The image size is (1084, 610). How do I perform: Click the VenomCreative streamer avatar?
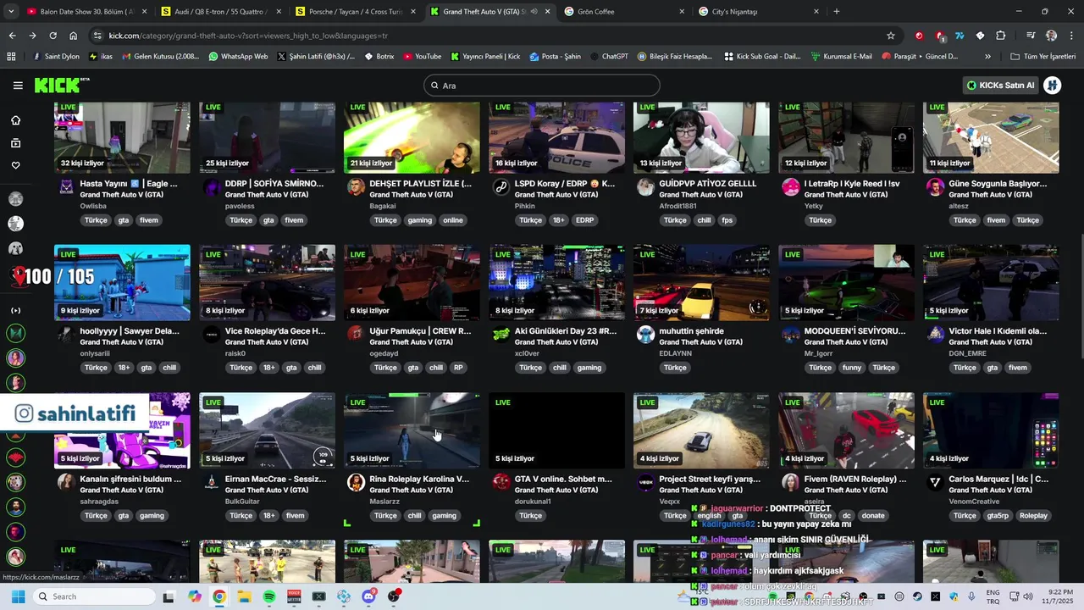pyautogui.click(x=935, y=483)
